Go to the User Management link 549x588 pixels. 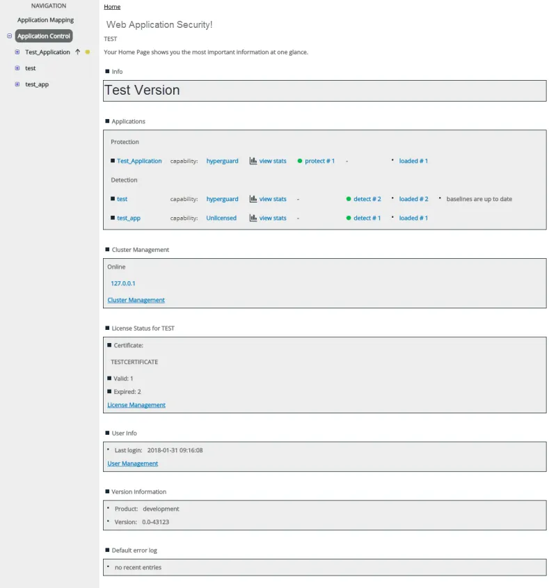click(x=133, y=463)
